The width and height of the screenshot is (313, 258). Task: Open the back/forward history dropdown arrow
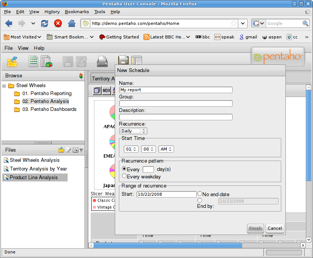pyautogui.click(x=33, y=23)
